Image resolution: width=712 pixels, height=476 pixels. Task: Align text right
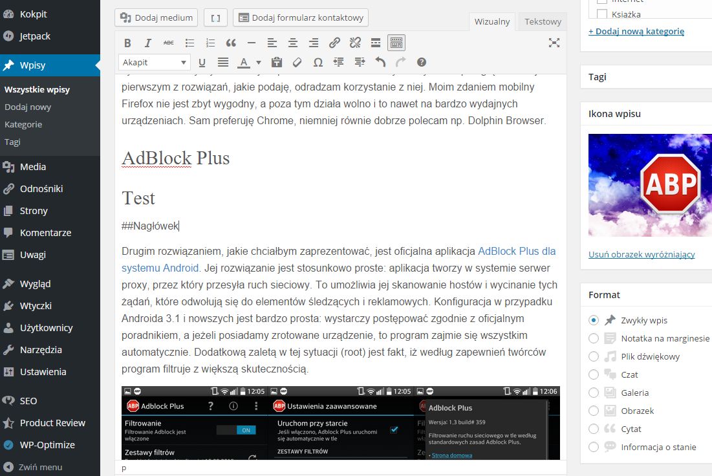tap(314, 43)
